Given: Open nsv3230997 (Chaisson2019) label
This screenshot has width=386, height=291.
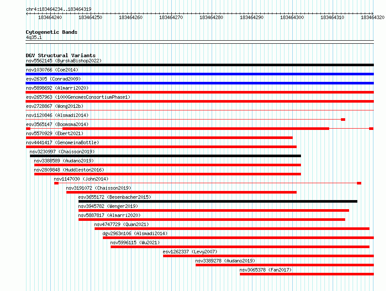Looking at the screenshot, I should 62,152.
